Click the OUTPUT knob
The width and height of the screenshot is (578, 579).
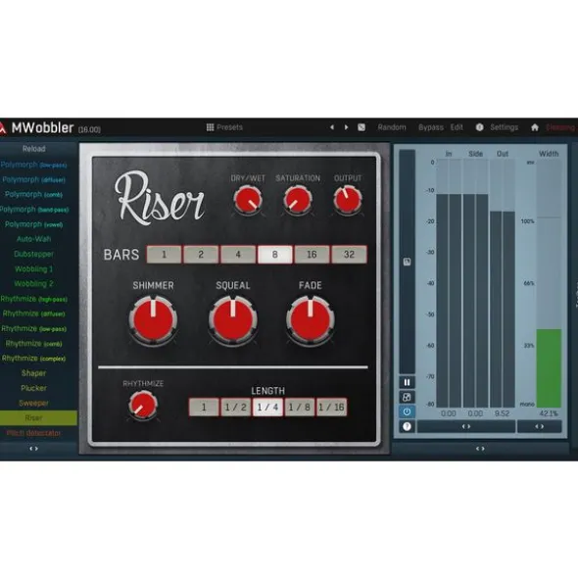(348, 200)
